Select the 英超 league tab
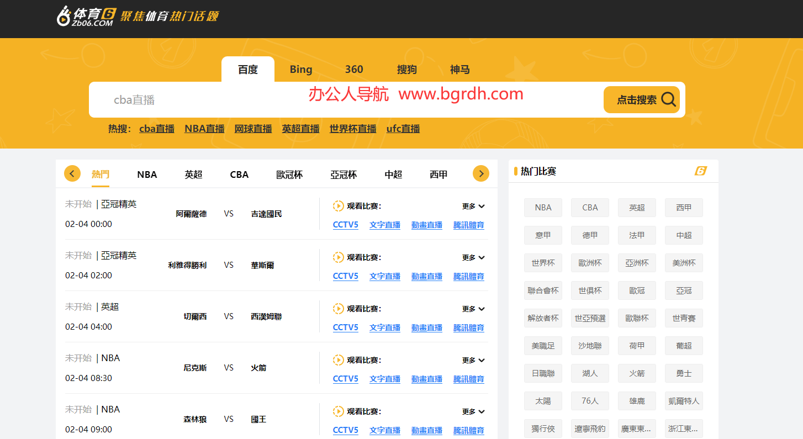This screenshot has width=803, height=439. [x=193, y=174]
